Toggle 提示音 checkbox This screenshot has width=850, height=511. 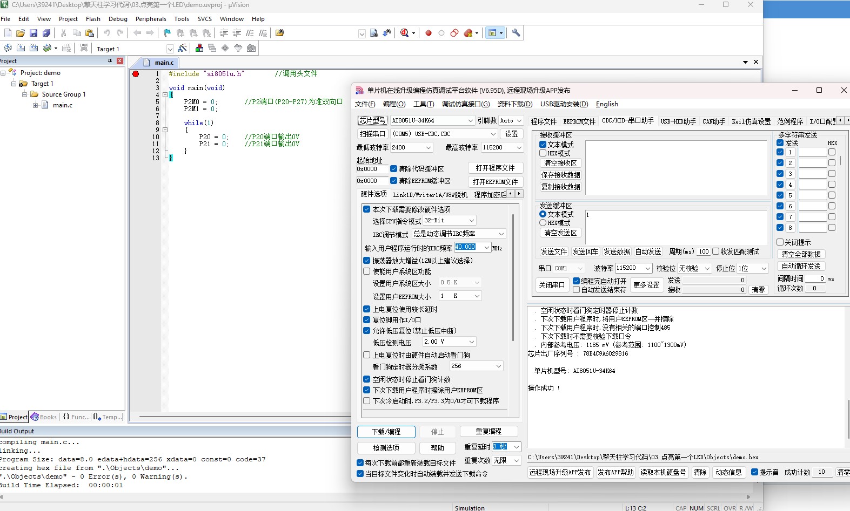coord(754,472)
